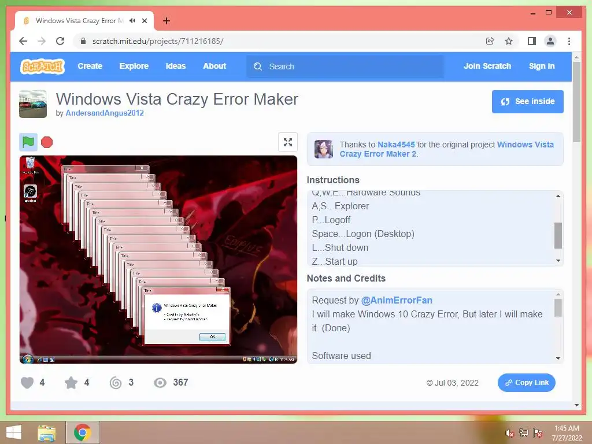
Task: Open Chrome three-dot menu
Action: coord(569,41)
